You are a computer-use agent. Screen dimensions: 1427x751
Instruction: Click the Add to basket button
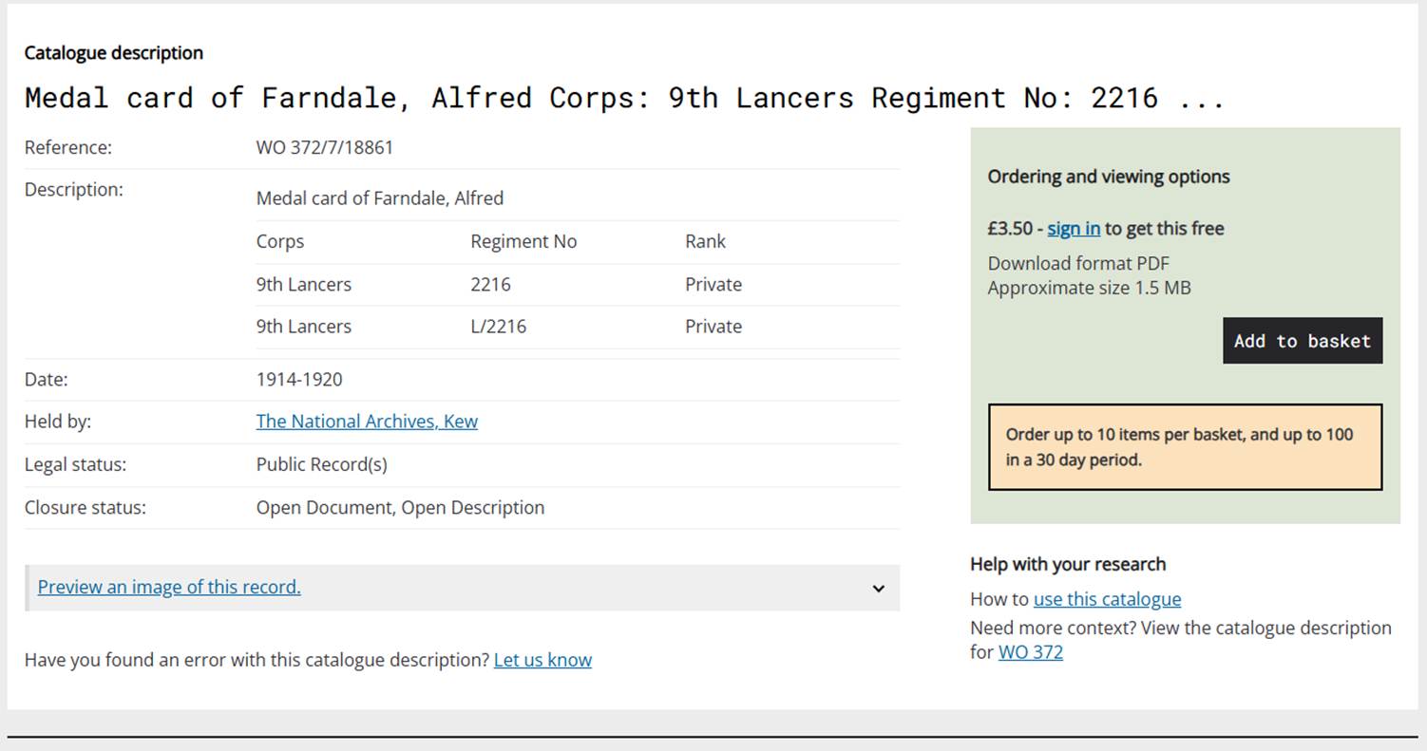pos(1303,341)
